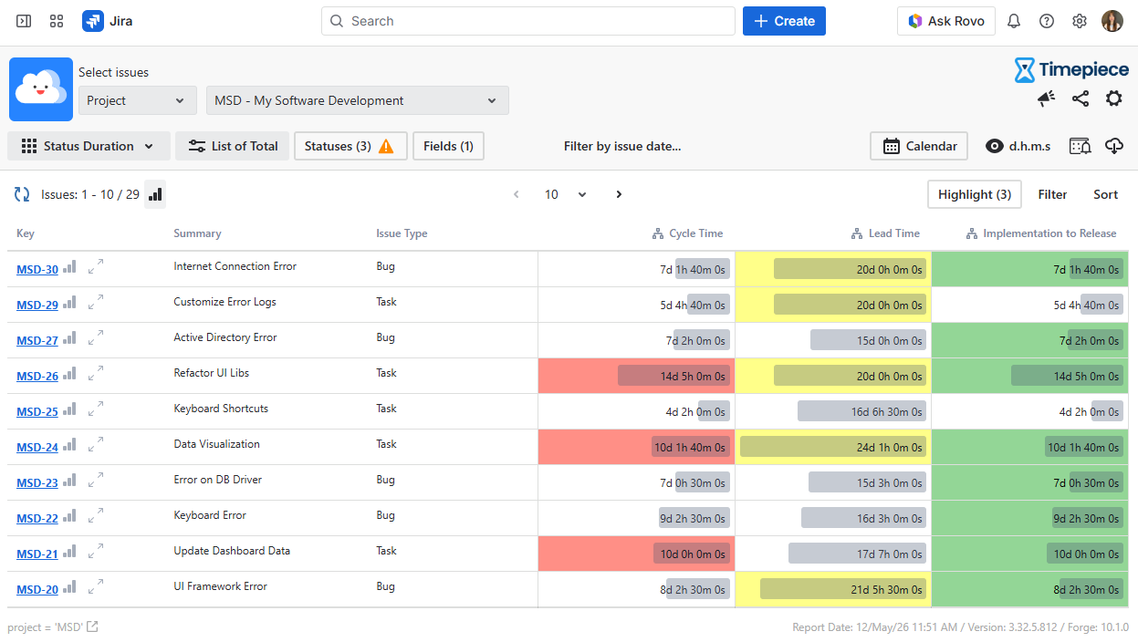Open the notifications bell
This screenshot has width=1138, height=642.
tap(1014, 21)
